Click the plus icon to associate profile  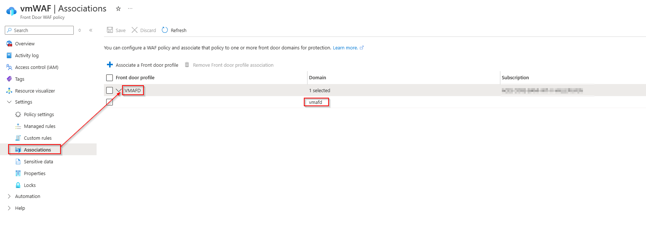tap(110, 65)
